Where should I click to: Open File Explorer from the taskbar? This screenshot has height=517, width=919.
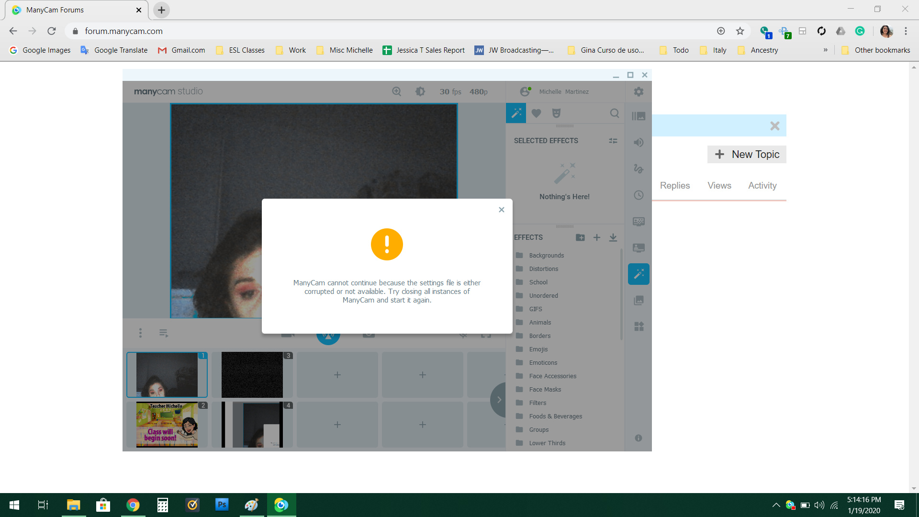click(x=73, y=505)
